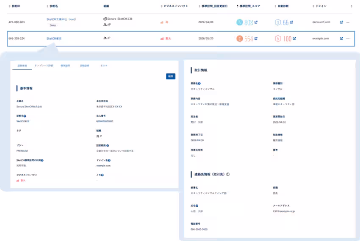Click info icon beside 連絡先情報(取引先) heading
This screenshot has width=360, height=241.
(228, 175)
